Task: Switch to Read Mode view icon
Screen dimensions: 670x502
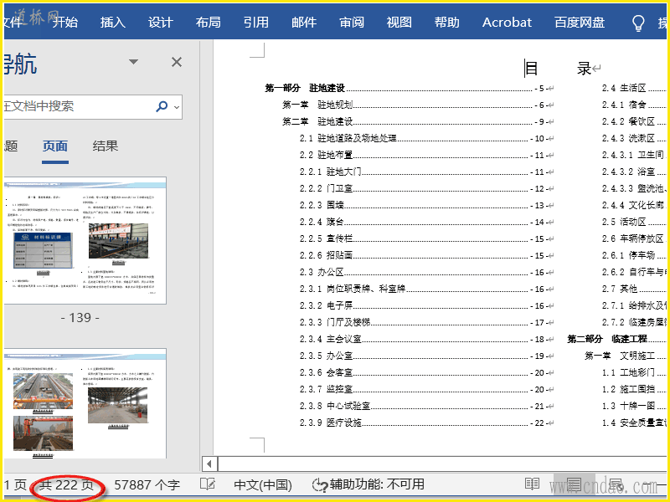Action: (x=532, y=484)
